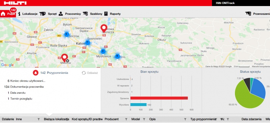Click the red Sprawne bar in chart
Image resolution: width=270 pixels, height=123 pixels.
[x=159, y=98]
